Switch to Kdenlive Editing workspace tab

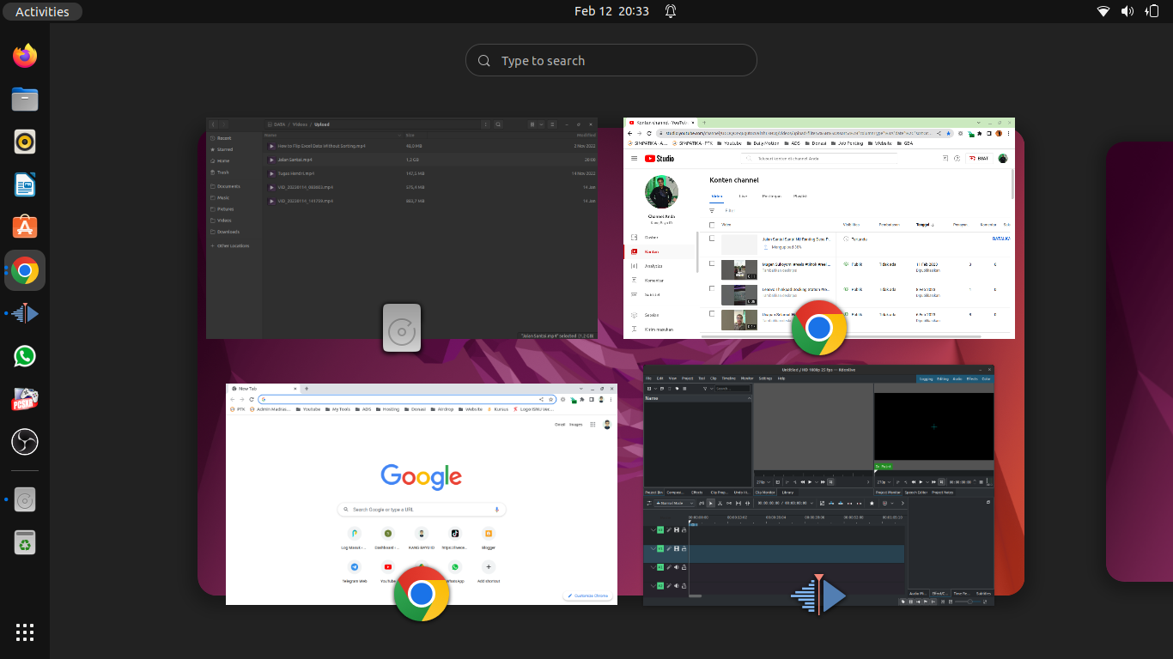pyautogui.click(x=943, y=378)
